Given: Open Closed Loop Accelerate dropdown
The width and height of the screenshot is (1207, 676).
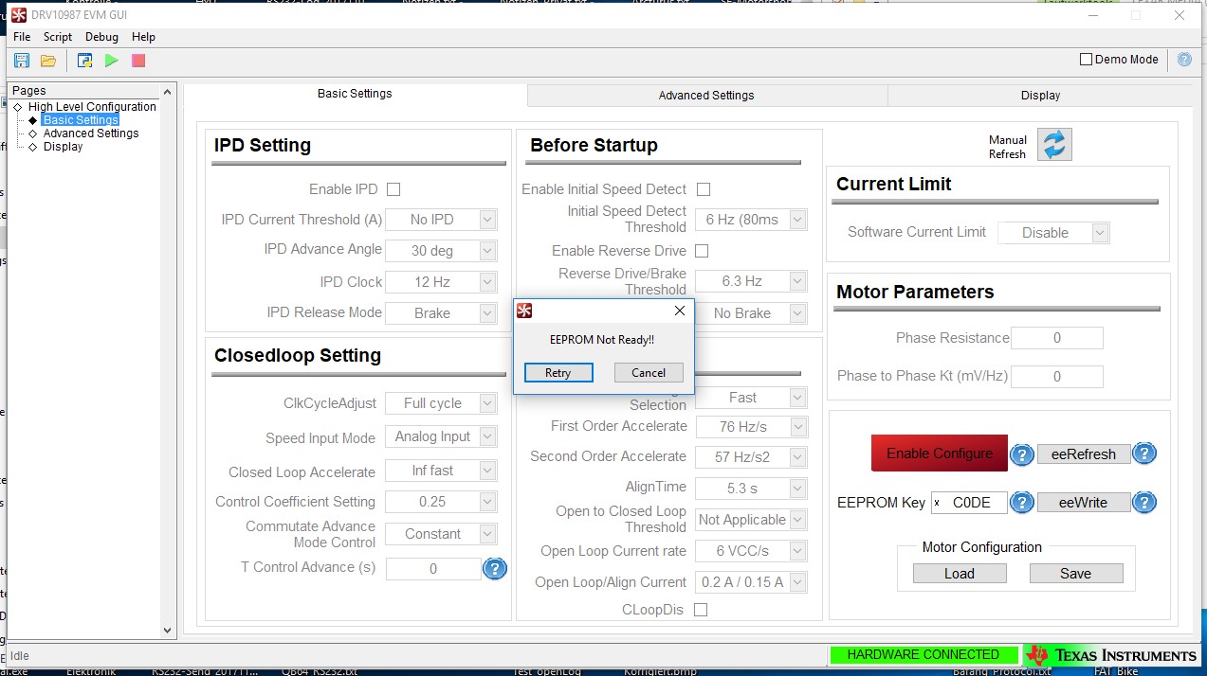Looking at the screenshot, I should (441, 471).
